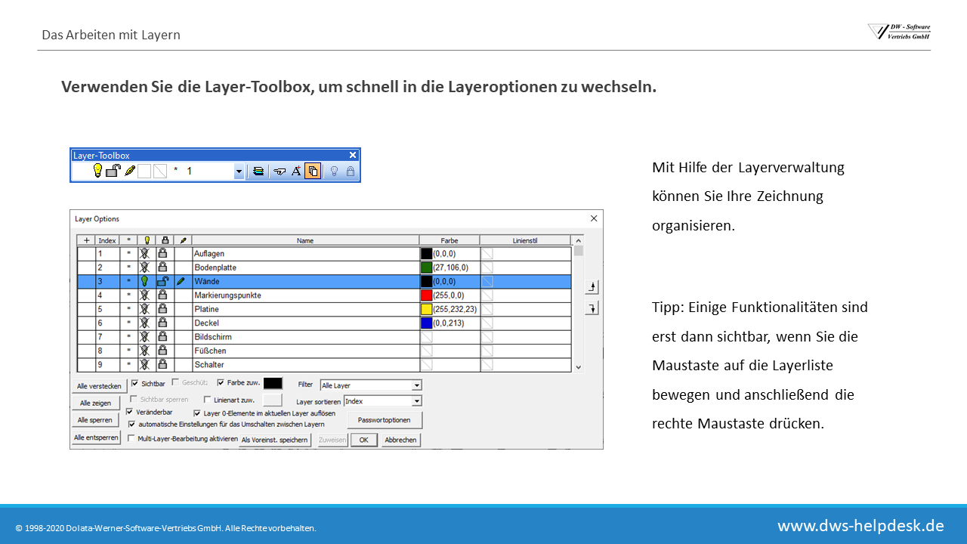
Task: Toggle automatische Einstellungen für das Umschalten checkbox
Action: click(x=133, y=424)
